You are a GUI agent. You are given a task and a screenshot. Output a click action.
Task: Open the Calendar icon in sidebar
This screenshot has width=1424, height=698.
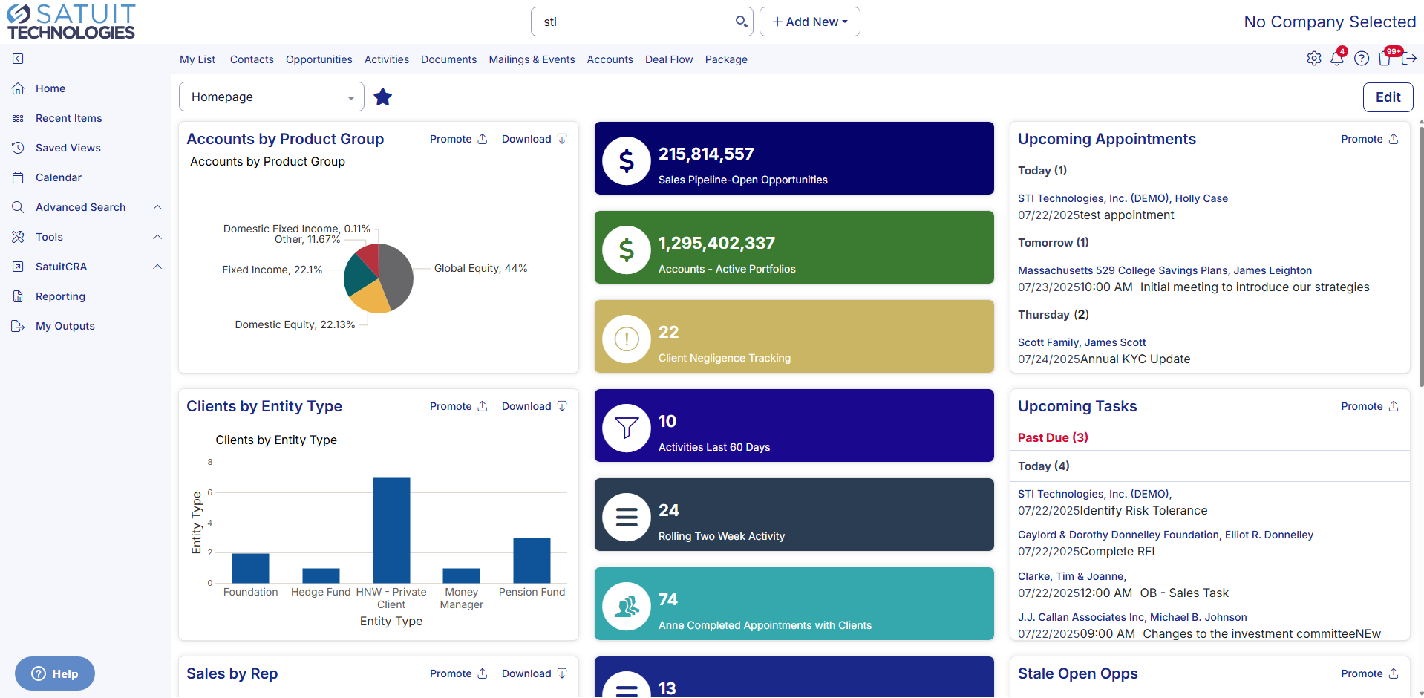coord(18,177)
